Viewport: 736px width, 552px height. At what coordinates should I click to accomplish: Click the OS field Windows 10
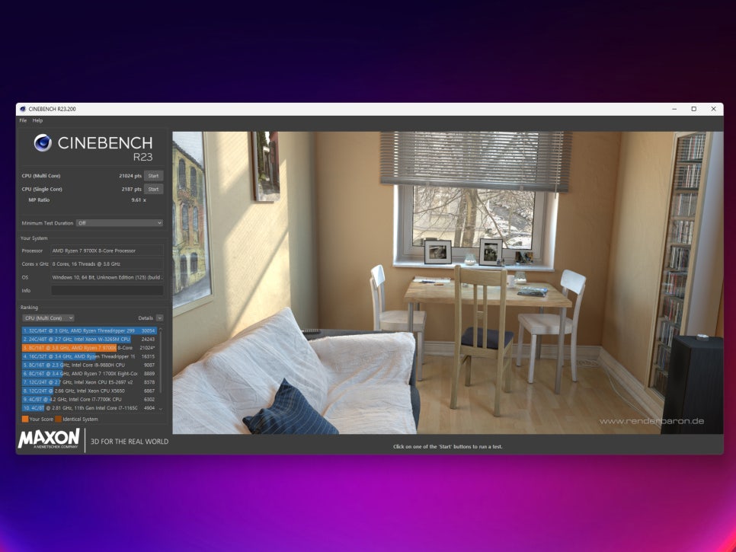107,277
